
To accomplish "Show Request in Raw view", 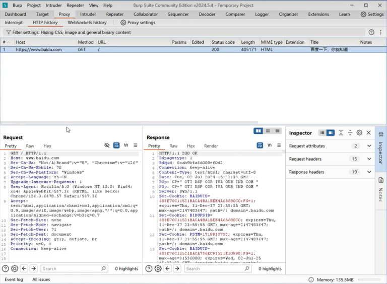I will (x=30, y=146).
